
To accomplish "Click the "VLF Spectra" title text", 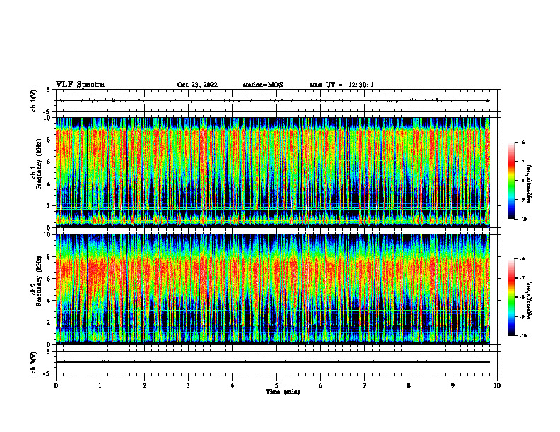I will (80, 85).
